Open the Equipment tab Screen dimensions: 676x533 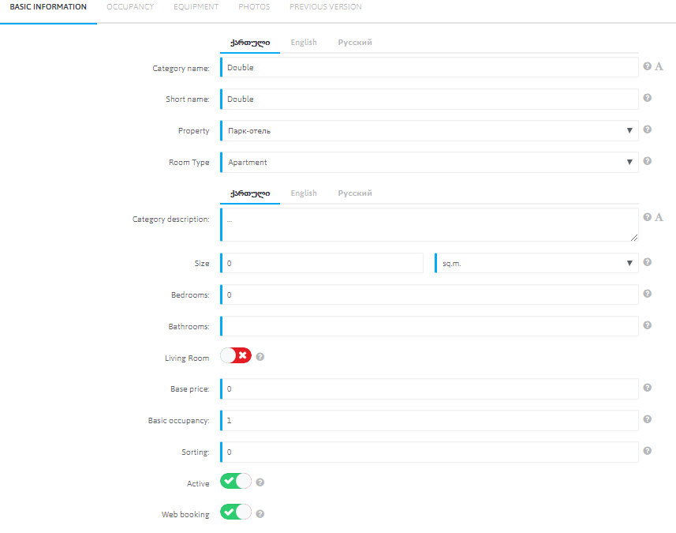click(x=196, y=7)
